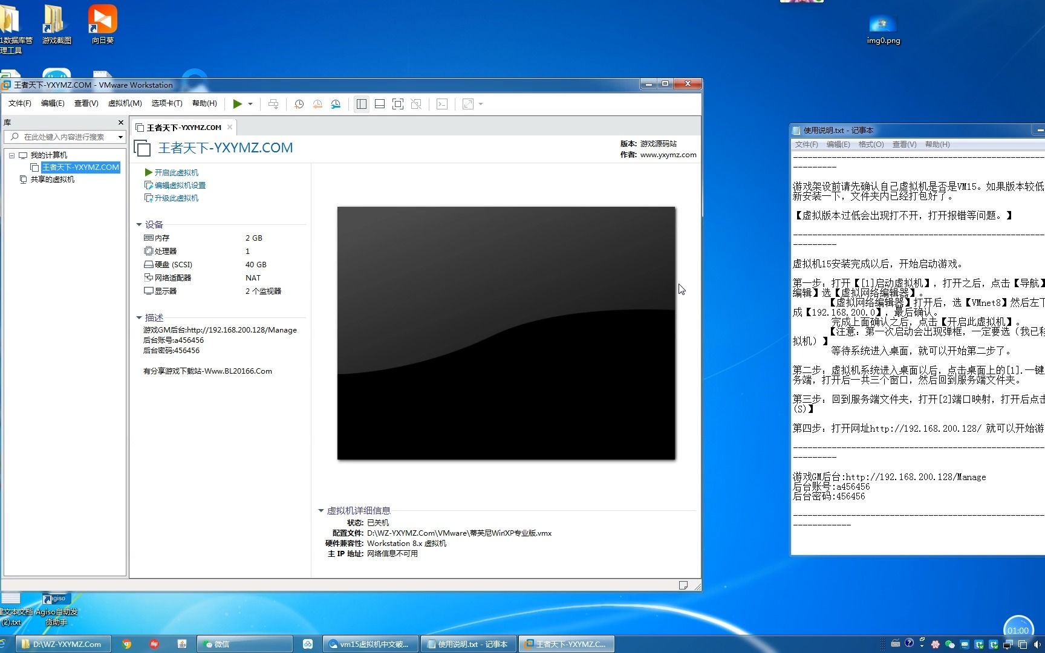Open the 选项卡(T) menu
The height and width of the screenshot is (653, 1045).
pos(167,103)
